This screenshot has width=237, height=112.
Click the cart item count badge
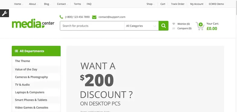click(x=201, y=24)
